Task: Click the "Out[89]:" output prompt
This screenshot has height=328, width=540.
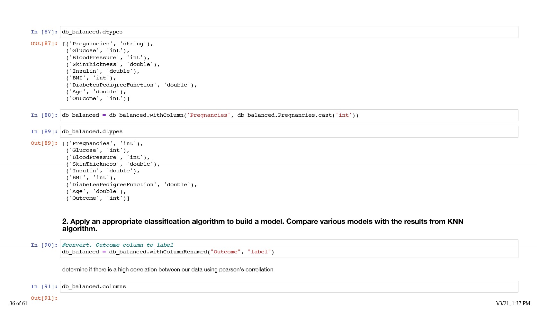Action: [44, 143]
